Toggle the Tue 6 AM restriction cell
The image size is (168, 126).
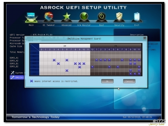tap(67, 60)
